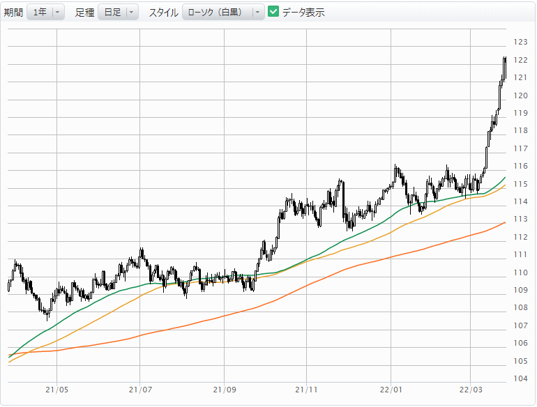This screenshot has height=407, width=537.
Task: Open the スタイル dropdown showing ローソク（白黒）
Action: coord(223,13)
